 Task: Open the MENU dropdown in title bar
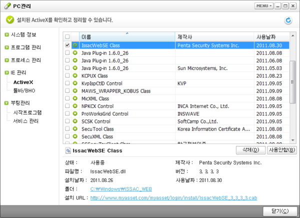coord(263,6)
